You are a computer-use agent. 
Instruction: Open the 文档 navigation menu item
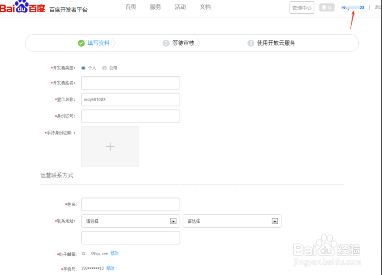205,6
